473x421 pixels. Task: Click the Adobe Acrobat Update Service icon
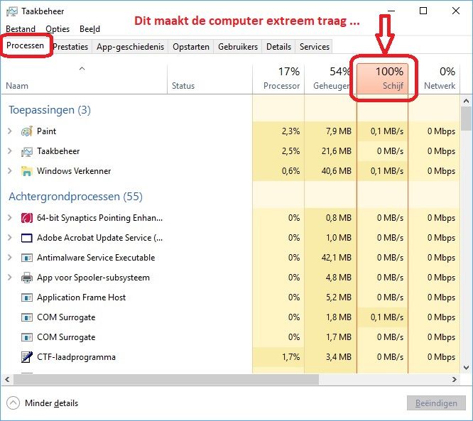(26, 238)
